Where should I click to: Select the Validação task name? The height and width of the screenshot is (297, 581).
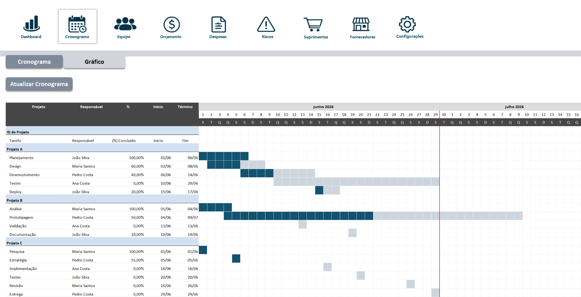(x=18, y=226)
